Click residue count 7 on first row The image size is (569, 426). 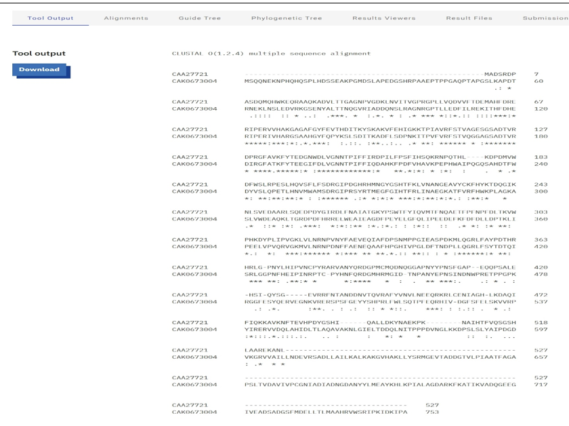click(536, 74)
